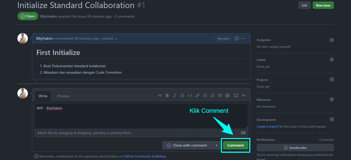This screenshot has width=351, height=160.
Task: Toggle bold text formatting
Action: (167, 95)
